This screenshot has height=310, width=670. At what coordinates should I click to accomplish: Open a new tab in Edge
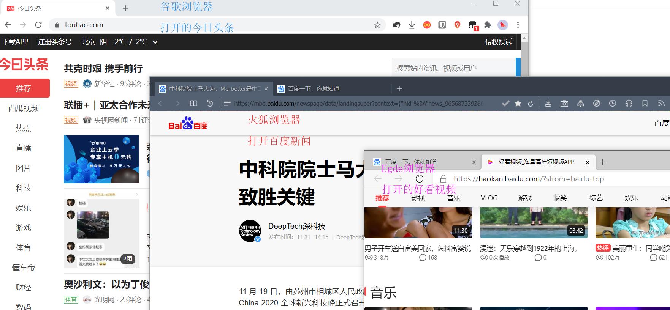coord(603,162)
